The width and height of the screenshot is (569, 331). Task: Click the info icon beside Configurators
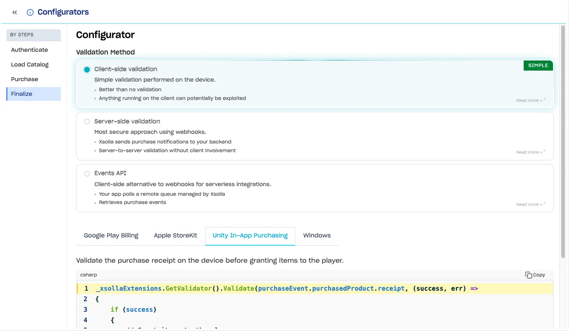30,12
